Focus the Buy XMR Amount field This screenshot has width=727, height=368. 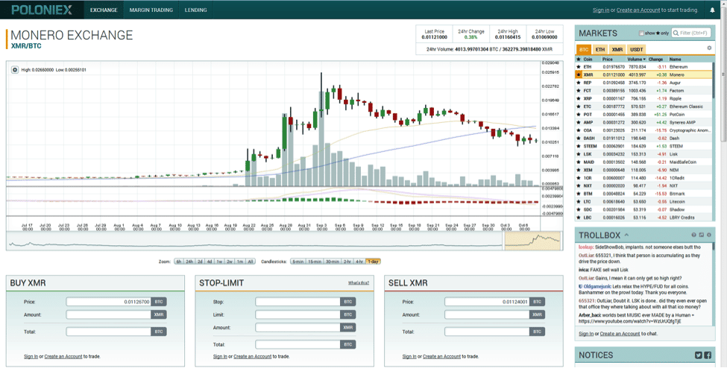coord(109,314)
